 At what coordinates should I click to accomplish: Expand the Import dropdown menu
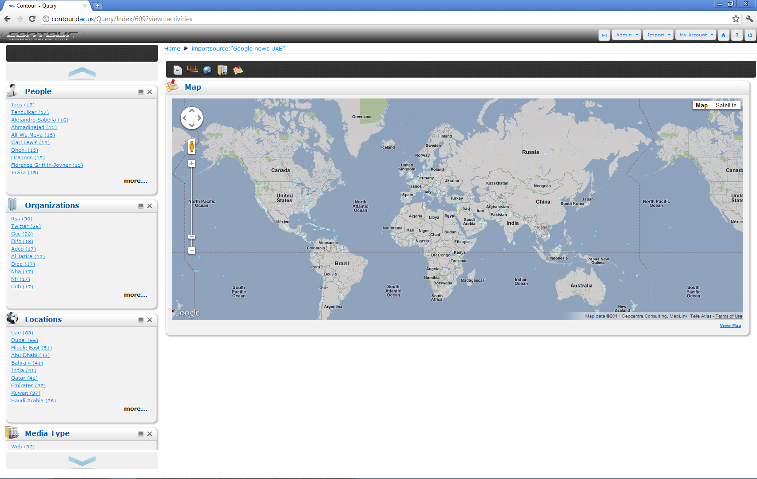(658, 35)
